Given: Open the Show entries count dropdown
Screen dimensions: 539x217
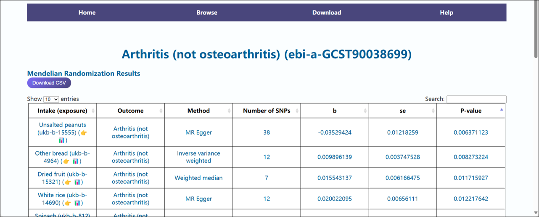Looking at the screenshot, I should [x=51, y=99].
